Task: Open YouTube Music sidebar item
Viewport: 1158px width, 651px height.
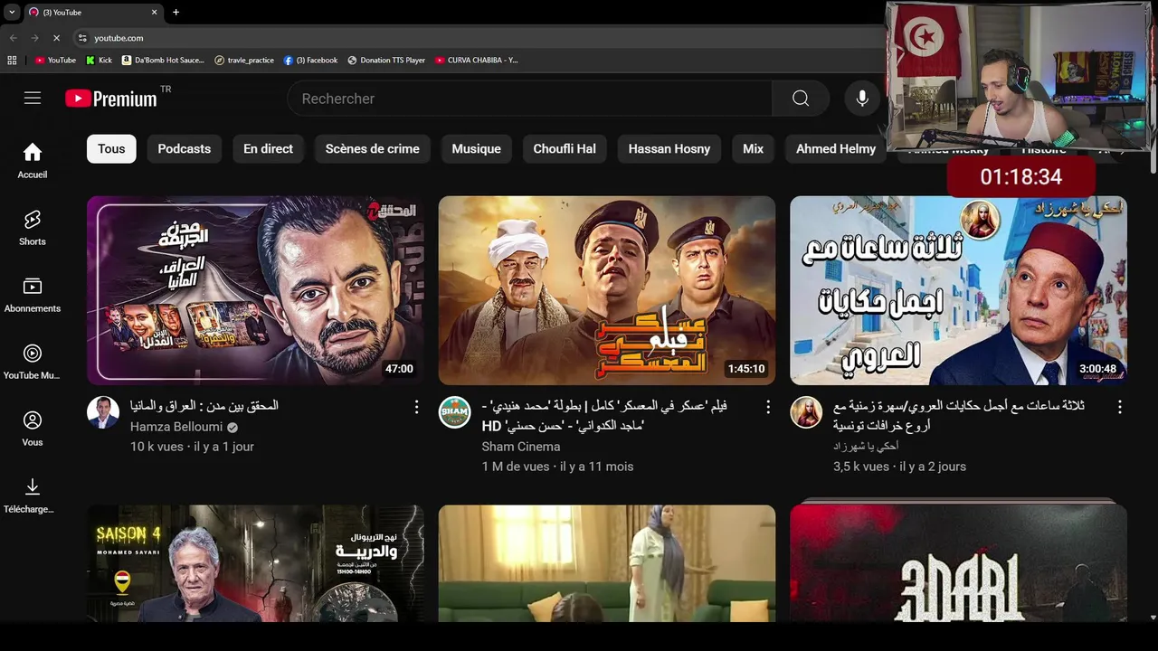Action: pyautogui.click(x=33, y=363)
